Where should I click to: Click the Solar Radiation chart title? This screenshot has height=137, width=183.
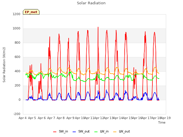(91, 3)
